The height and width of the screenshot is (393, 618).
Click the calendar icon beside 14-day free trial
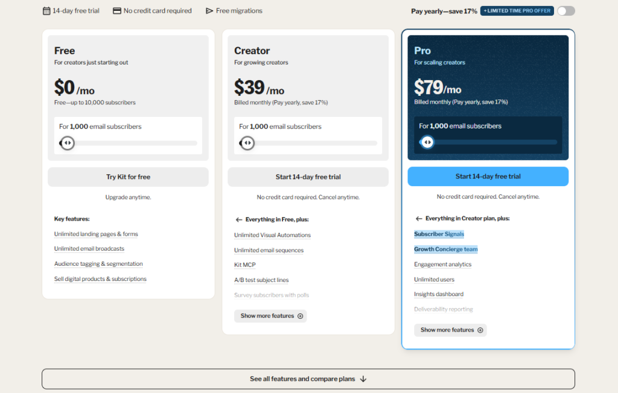click(x=46, y=11)
